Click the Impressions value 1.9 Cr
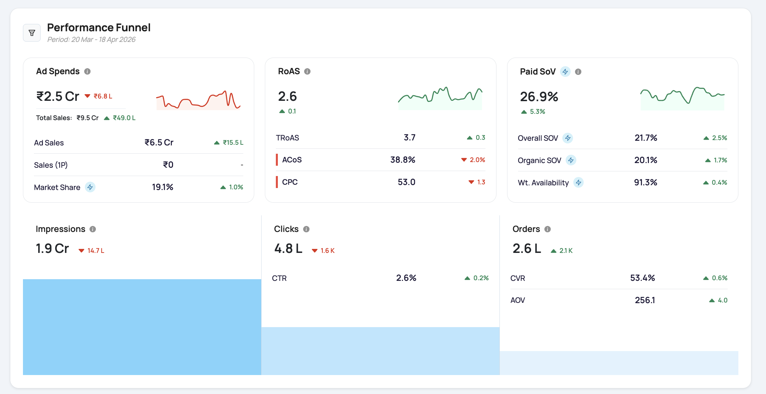The image size is (766, 394). [x=52, y=249]
